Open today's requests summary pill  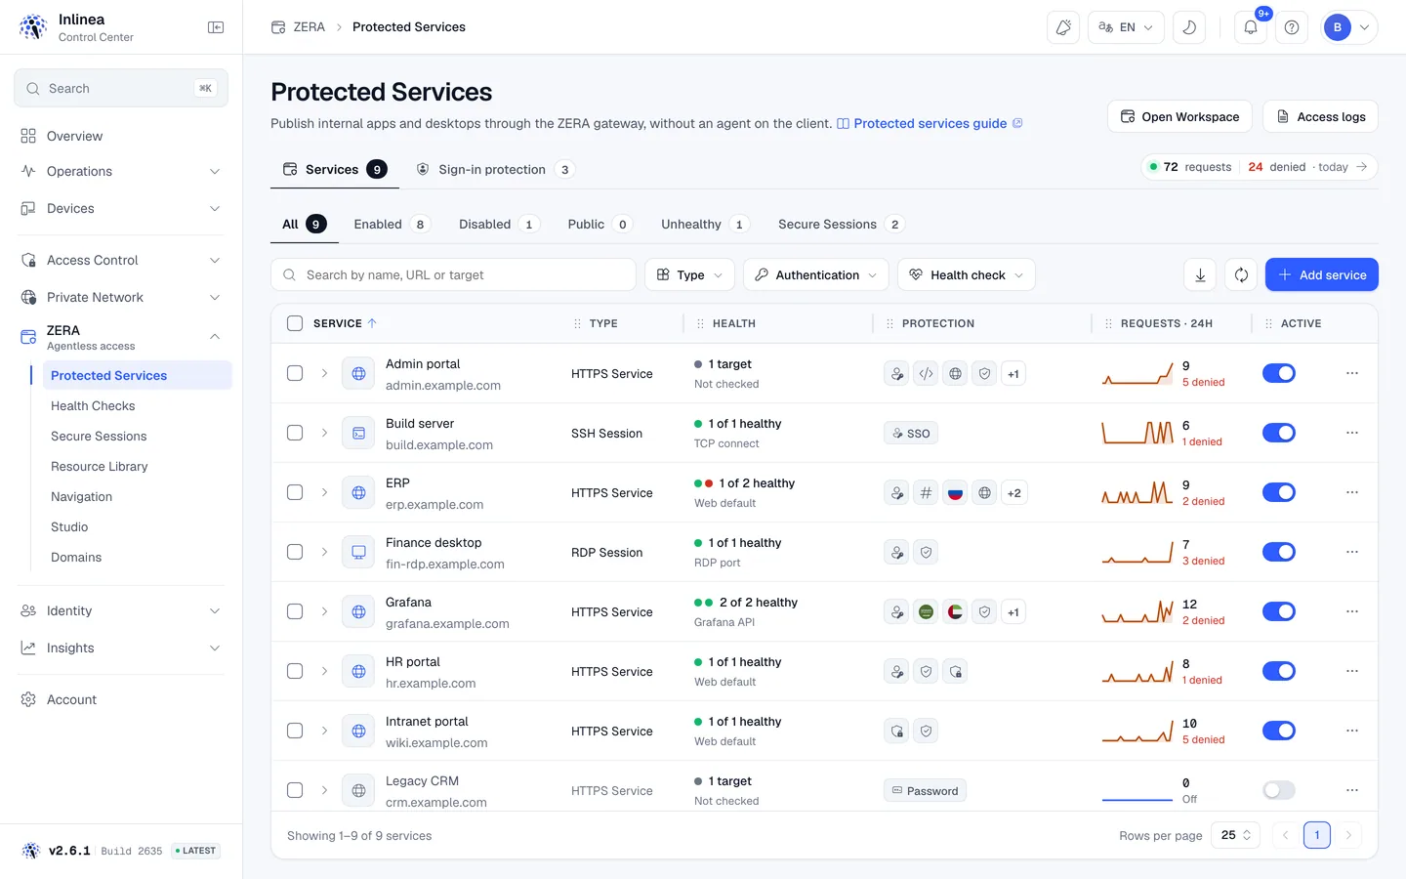tap(1260, 167)
